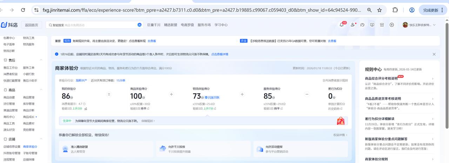This screenshot has height=163, width=449.
Task: Open 新版商家体验分重点问题解答 article
Action: point(386,139)
